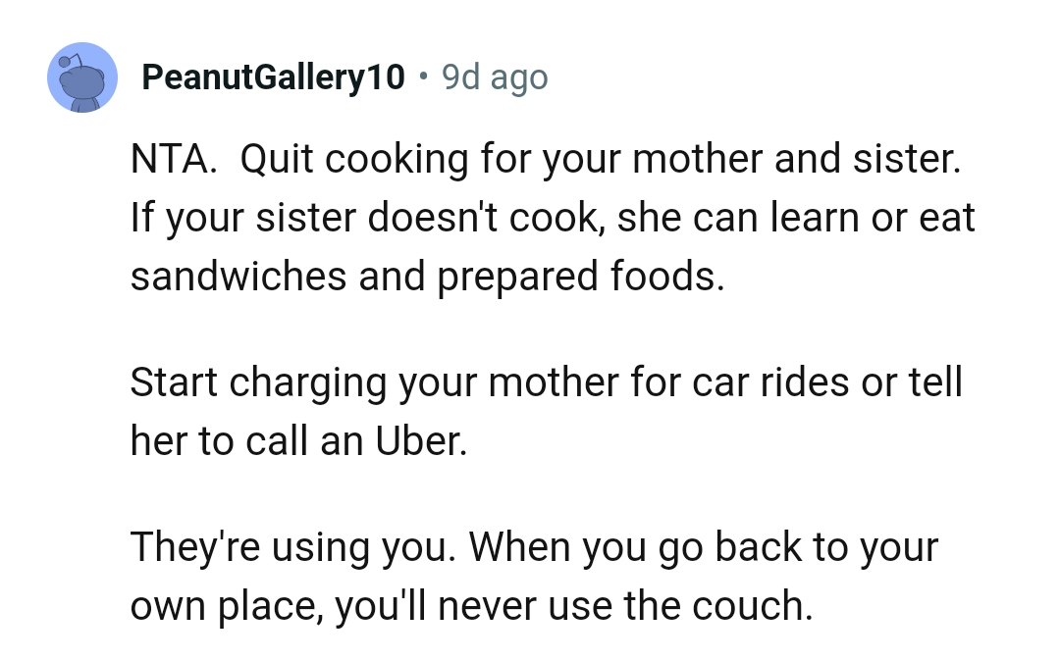Open PeanutGallery10's Snoo avatar
The width and height of the screenshot is (1060, 661).
click(x=82, y=77)
